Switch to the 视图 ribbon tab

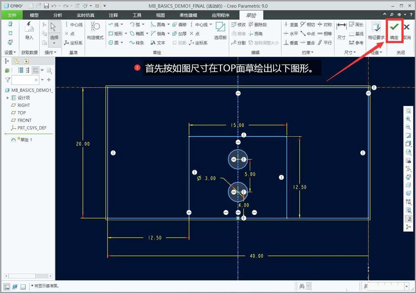(x=160, y=15)
